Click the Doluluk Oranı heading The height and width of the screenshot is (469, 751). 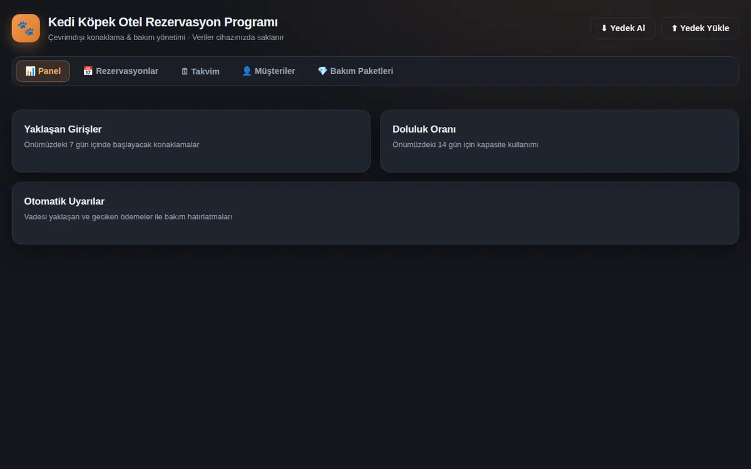[424, 129]
